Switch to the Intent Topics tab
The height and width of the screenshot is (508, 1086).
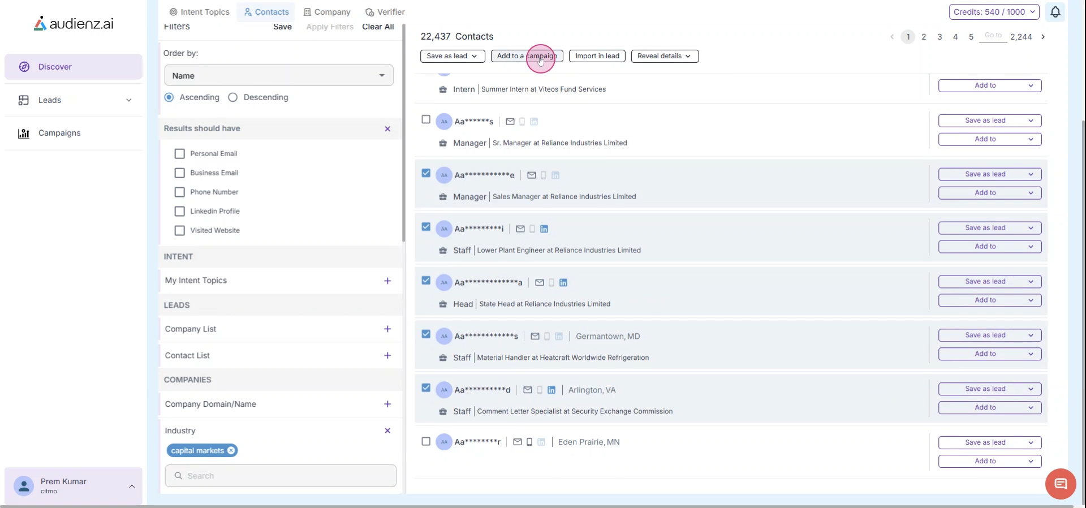(x=200, y=12)
